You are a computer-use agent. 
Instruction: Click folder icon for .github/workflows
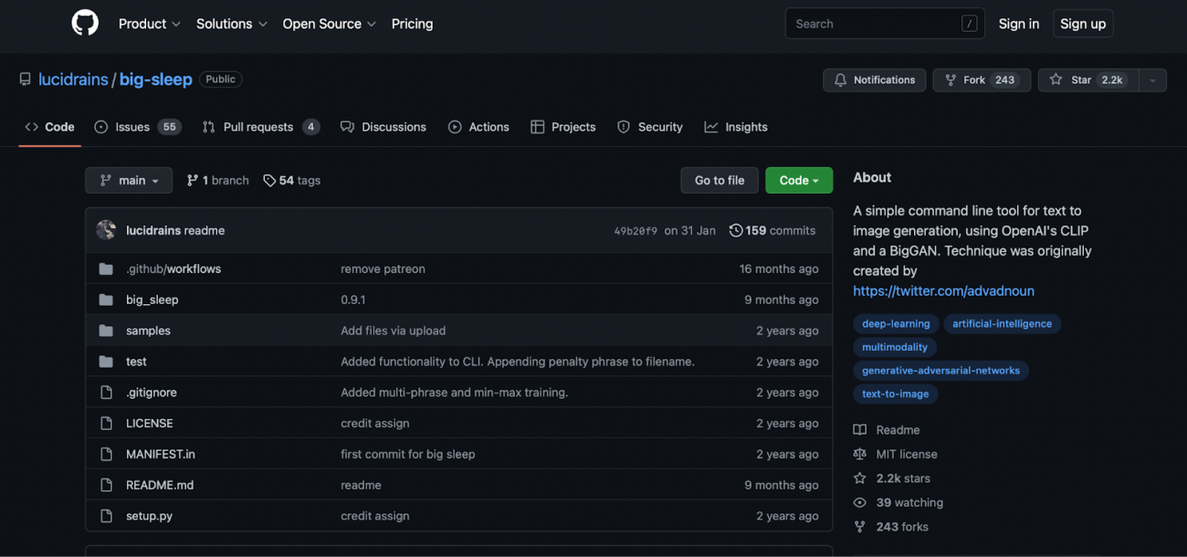pos(106,268)
